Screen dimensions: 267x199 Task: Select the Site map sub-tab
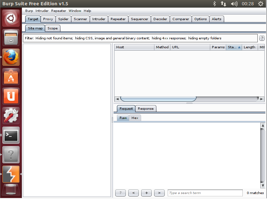35,28
